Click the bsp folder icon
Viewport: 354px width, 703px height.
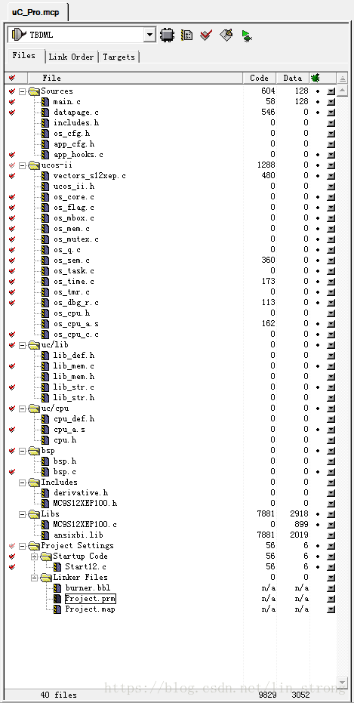click(x=34, y=451)
